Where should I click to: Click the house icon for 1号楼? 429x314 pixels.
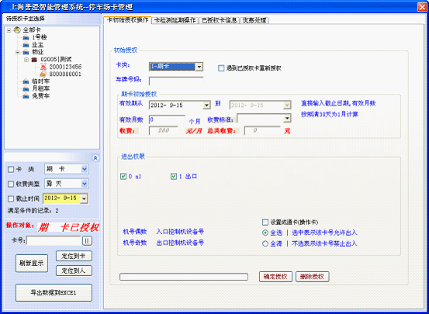(26, 37)
